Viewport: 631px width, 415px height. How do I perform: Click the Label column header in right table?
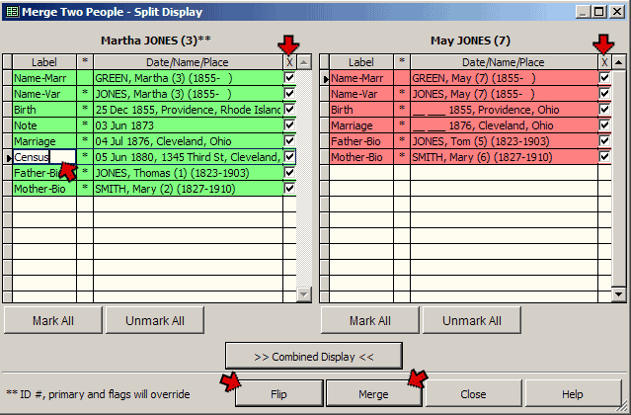(361, 61)
